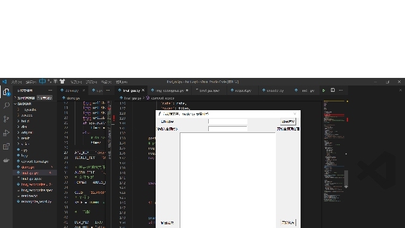This screenshot has height=228, width=405.
Task: Open the Go menu
Action: click(x=76, y=82)
